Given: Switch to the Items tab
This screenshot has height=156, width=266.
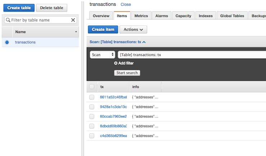Looking at the screenshot, I should tap(122, 16).
